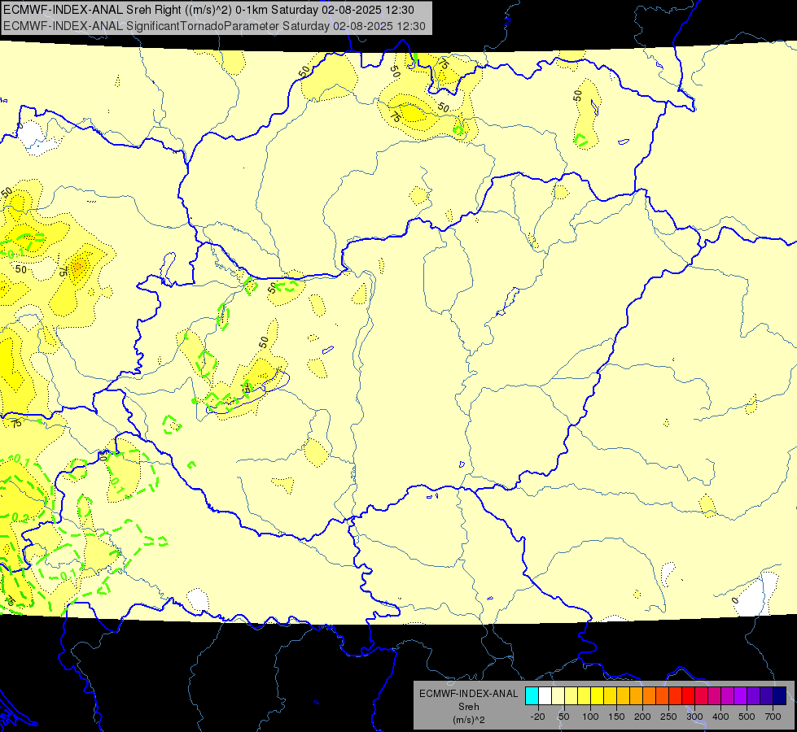Click the 150 legend tick value
The height and width of the screenshot is (732, 797).
tap(616, 717)
